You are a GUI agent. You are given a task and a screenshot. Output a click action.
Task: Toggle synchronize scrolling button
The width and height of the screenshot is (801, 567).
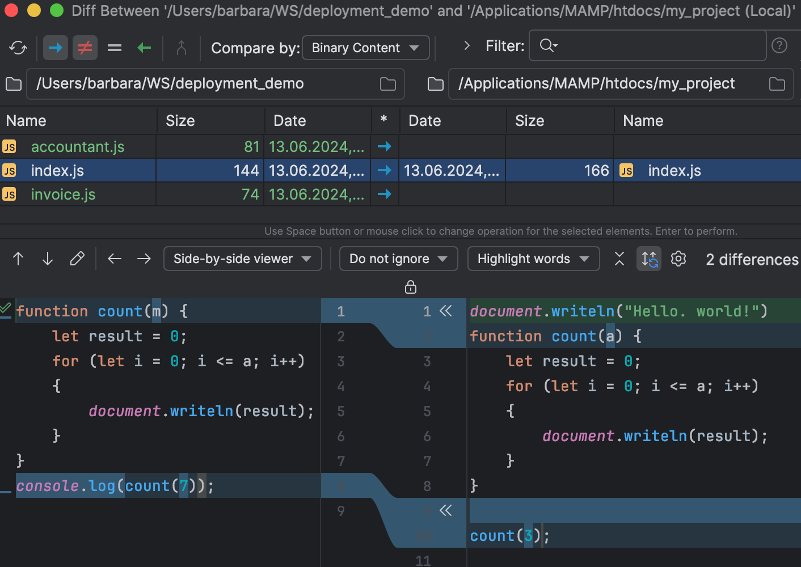649,259
